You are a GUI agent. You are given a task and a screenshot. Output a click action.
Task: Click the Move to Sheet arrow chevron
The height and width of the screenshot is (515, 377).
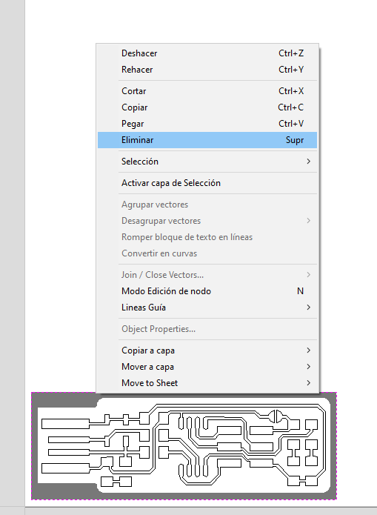308,383
